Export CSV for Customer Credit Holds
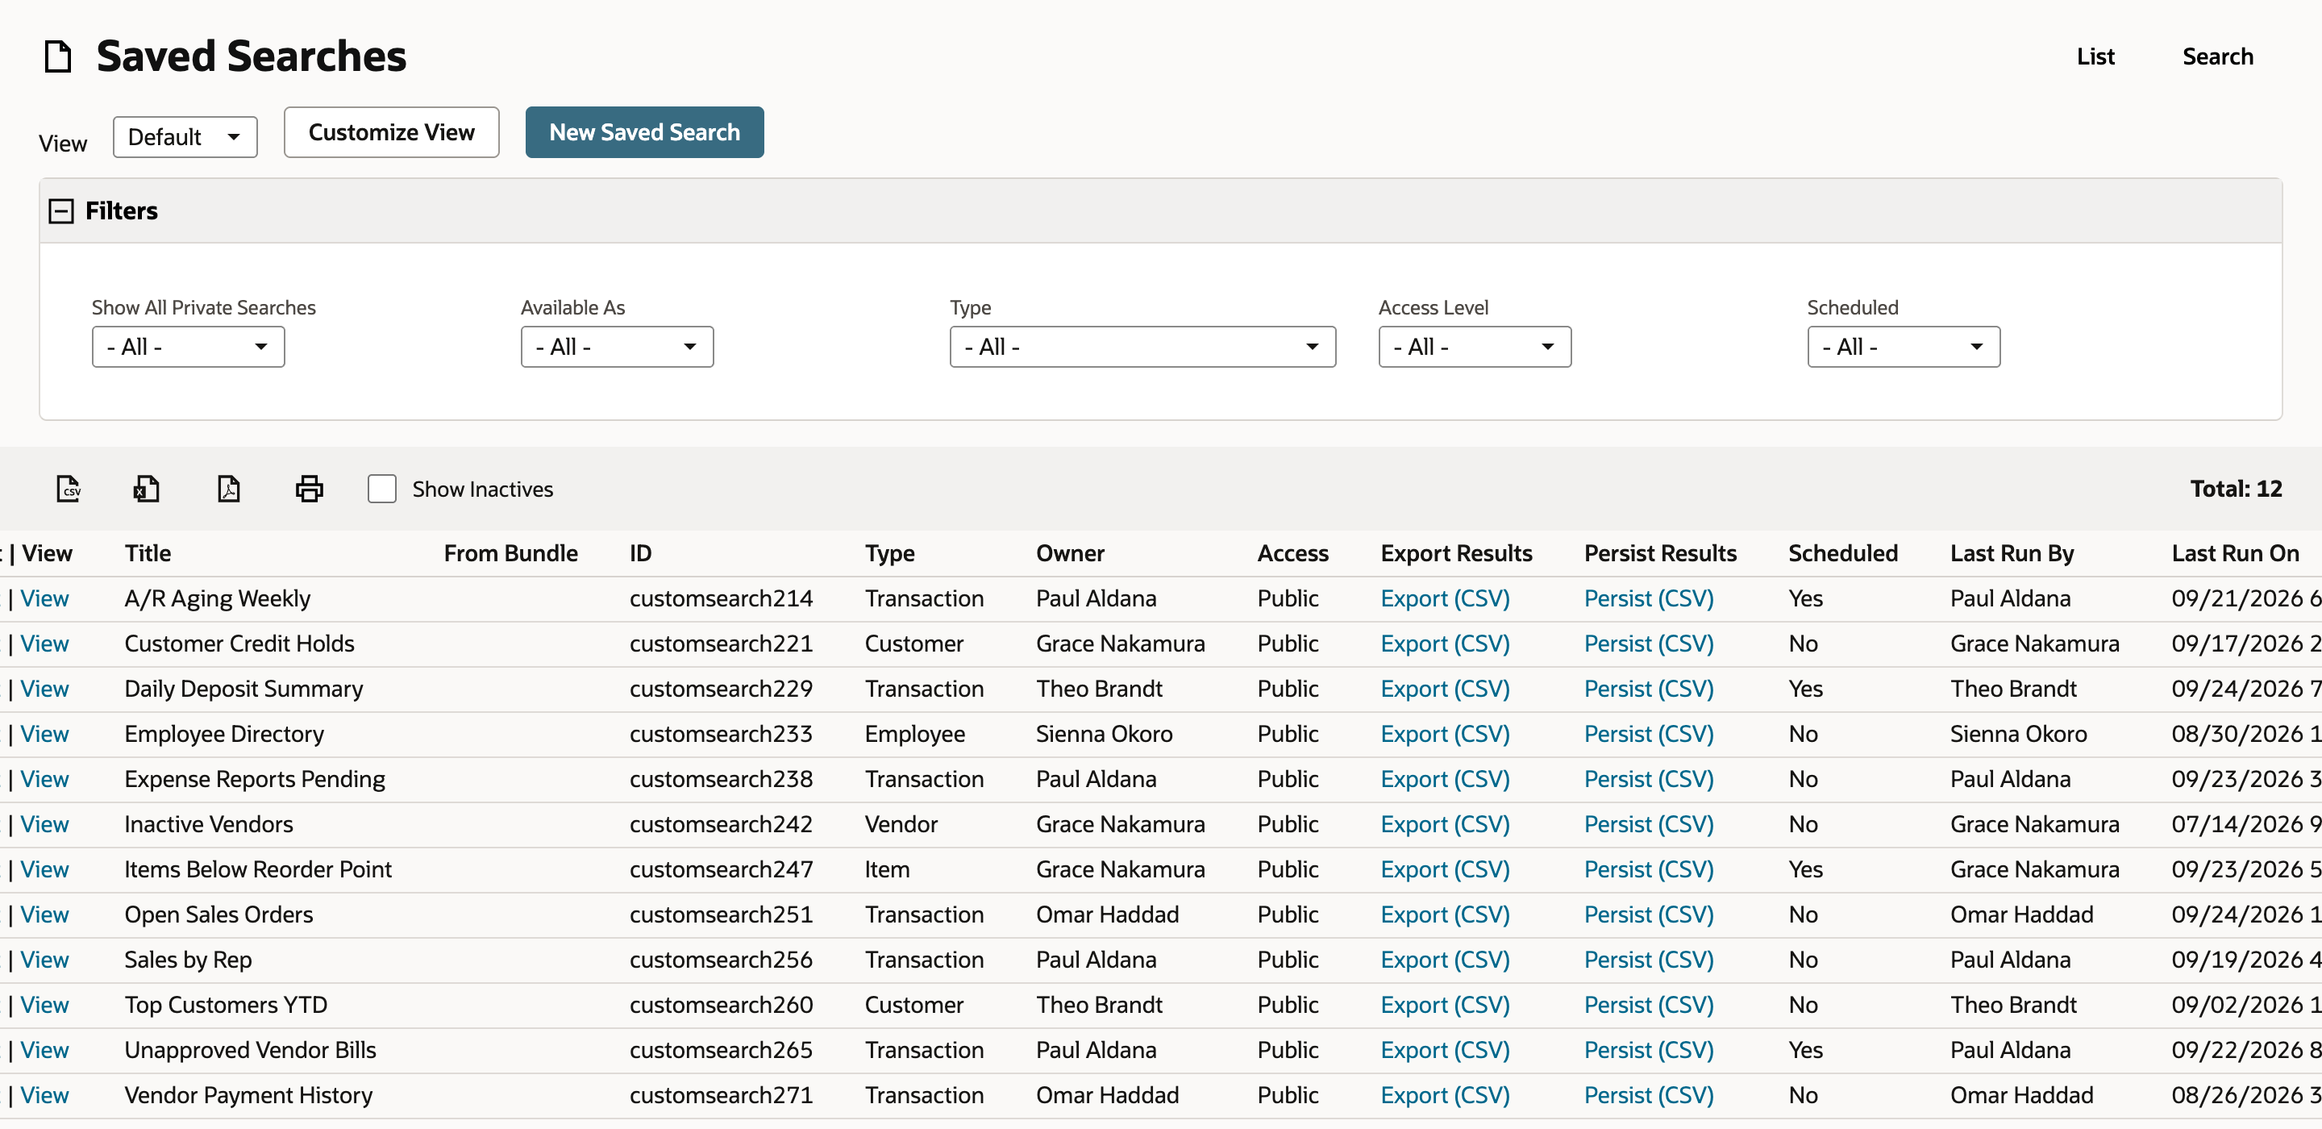This screenshot has height=1129, width=2322. pyautogui.click(x=1445, y=644)
